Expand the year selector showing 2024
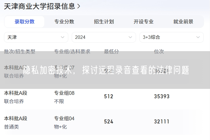 (x=104, y=37)
